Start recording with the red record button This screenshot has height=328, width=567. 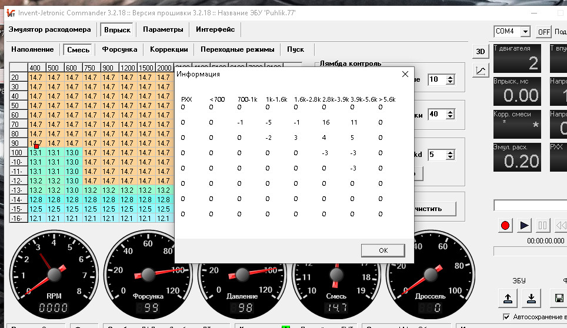(505, 225)
